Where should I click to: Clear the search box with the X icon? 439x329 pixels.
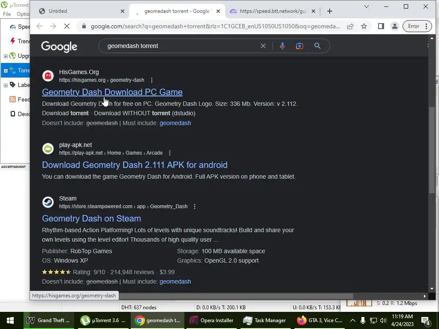point(263,46)
